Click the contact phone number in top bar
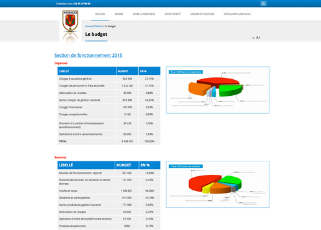Image resolution: width=321 pixels, height=230 pixels. point(82,4)
